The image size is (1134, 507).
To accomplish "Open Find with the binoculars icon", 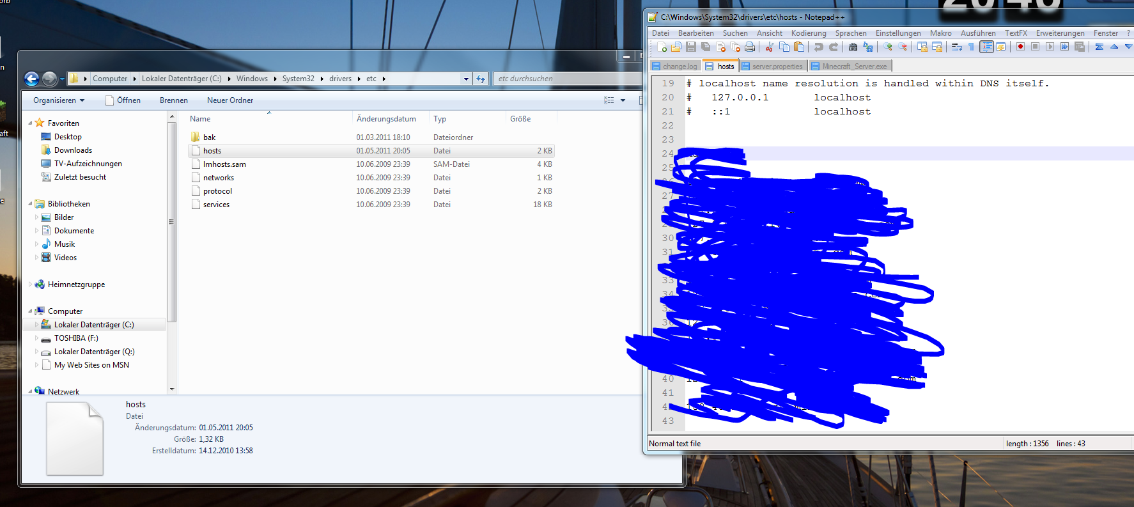I will point(853,47).
